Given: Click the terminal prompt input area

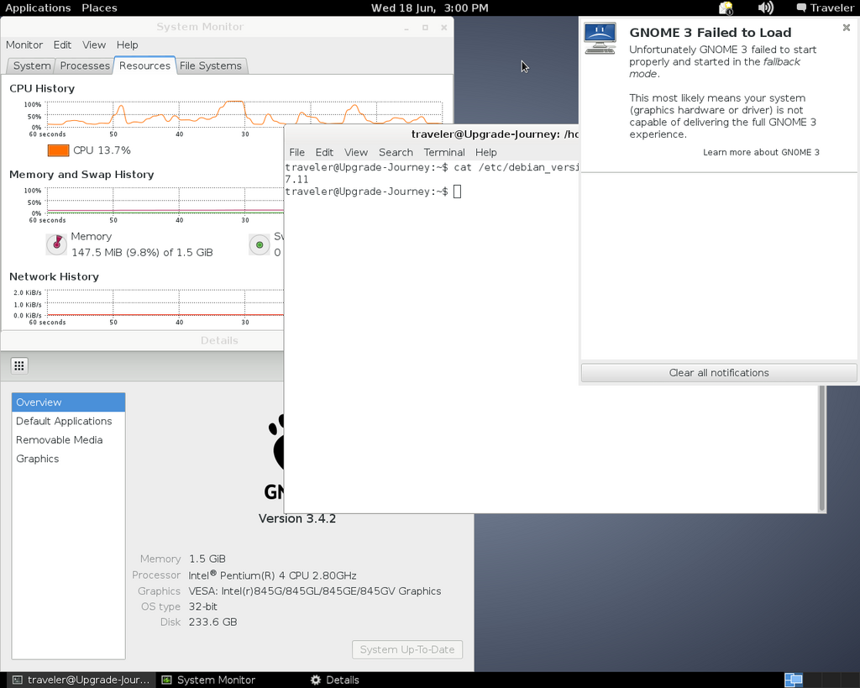Looking at the screenshot, I should (x=458, y=192).
